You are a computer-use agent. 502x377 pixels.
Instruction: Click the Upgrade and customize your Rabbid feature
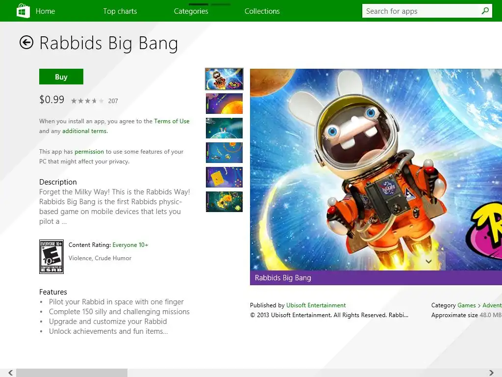(x=108, y=322)
